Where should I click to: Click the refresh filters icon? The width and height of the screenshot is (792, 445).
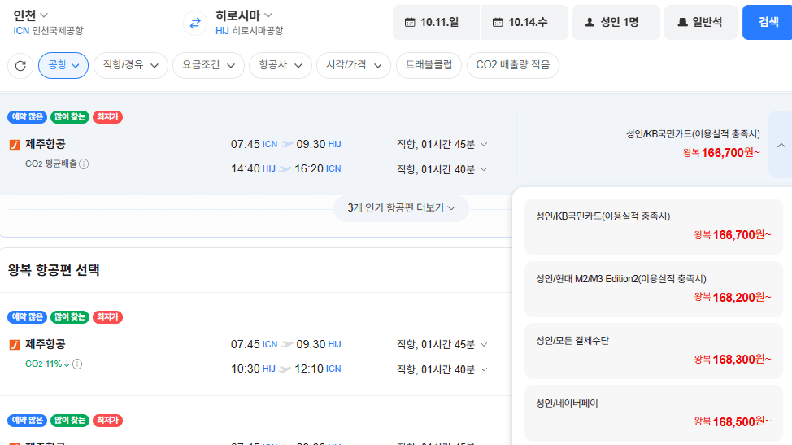[x=20, y=66]
